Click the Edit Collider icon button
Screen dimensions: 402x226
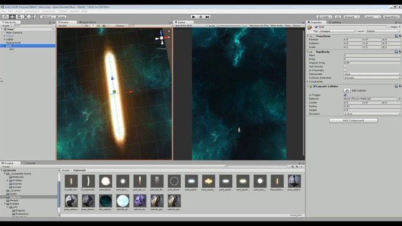[347, 90]
